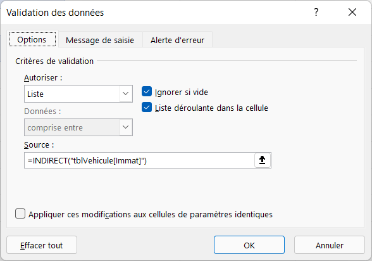The width and height of the screenshot is (372, 261).
Task: Close the Validation des données dialog
Action: tap(352, 12)
